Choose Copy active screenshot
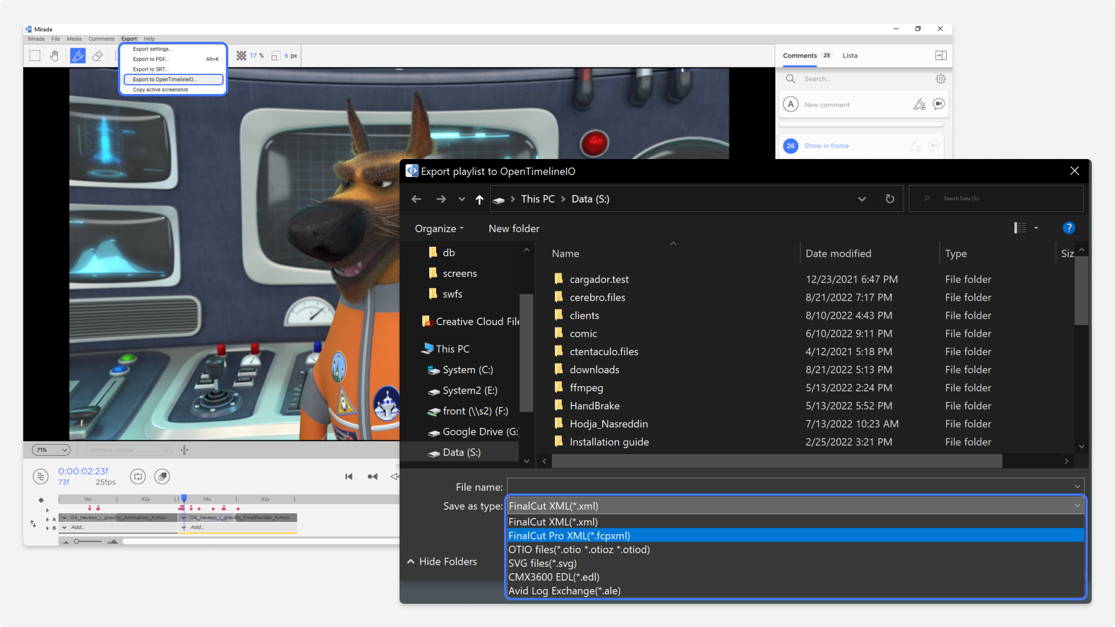This screenshot has height=627, width=1115. 173,90
